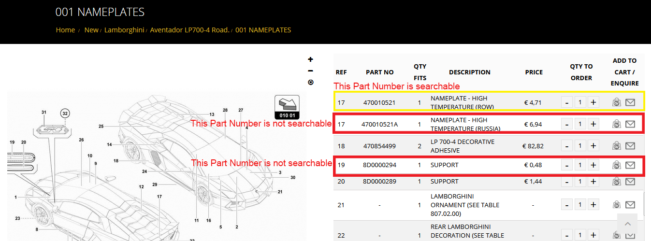Decrease quantity for LP 700-4 decorative adhesive
This screenshot has height=241, width=651.
pyautogui.click(x=567, y=146)
